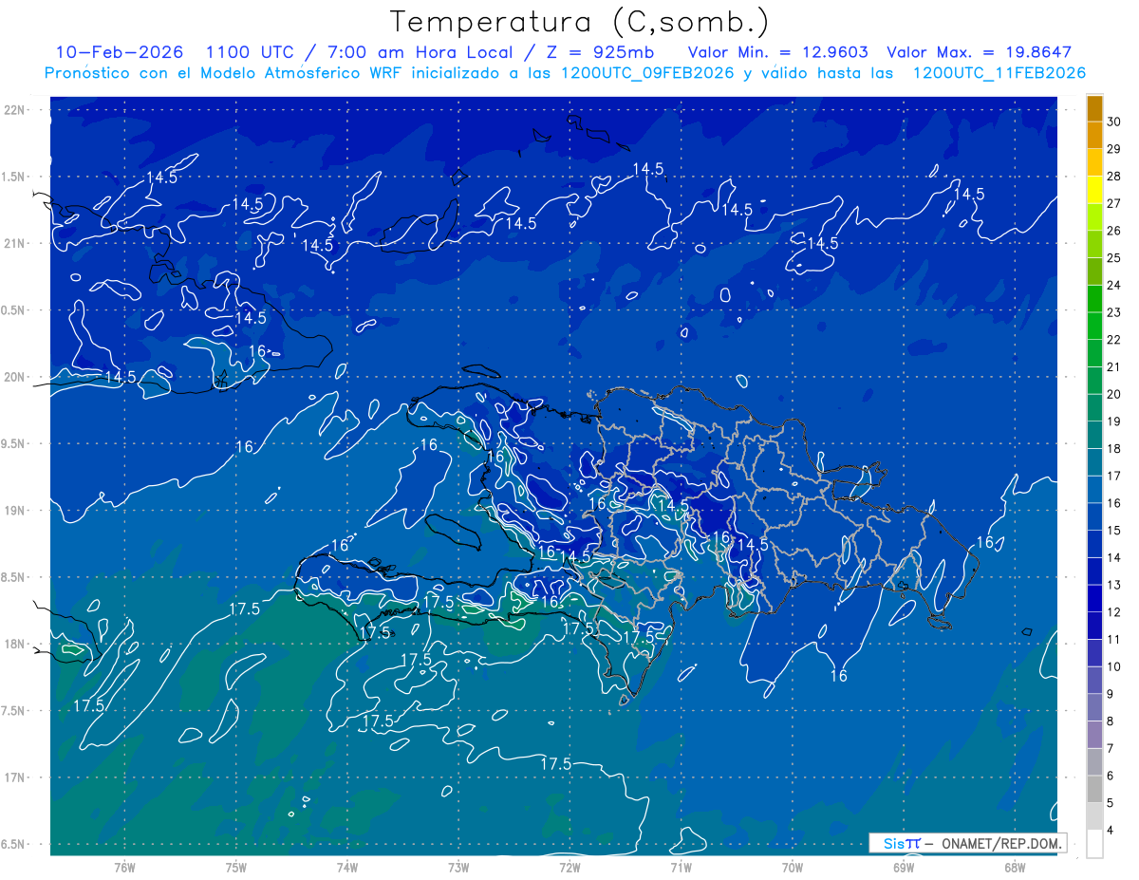Click the title "Temperatura (C,somb.)"
The width and height of the screenshot is (1139, 880).
coord(580,22)
